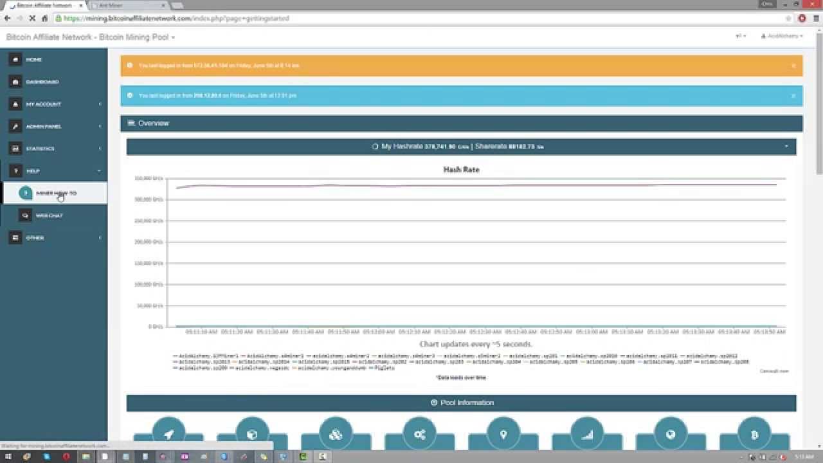
Task: Switch to the Ant Miner browser tab
Action: (x=129, y=5)
